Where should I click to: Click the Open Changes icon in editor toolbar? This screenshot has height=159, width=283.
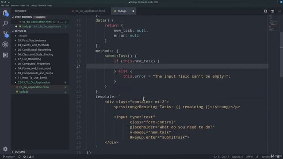(x=265, y=11)
